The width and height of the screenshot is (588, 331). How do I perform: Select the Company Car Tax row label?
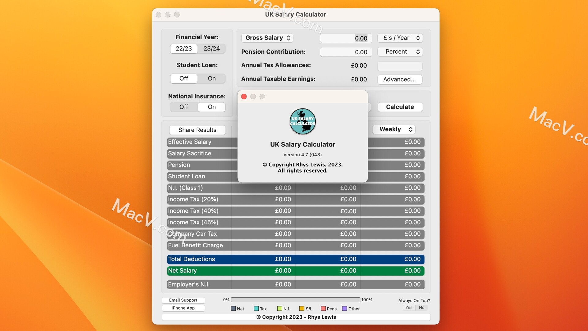coord(192,234)
